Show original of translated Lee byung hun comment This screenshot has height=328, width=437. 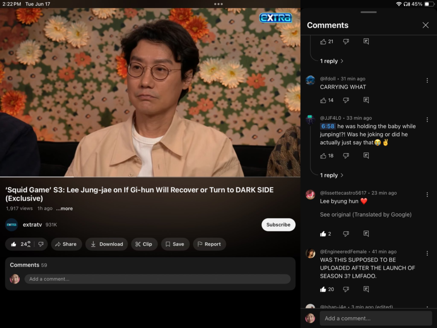(366, 214)
